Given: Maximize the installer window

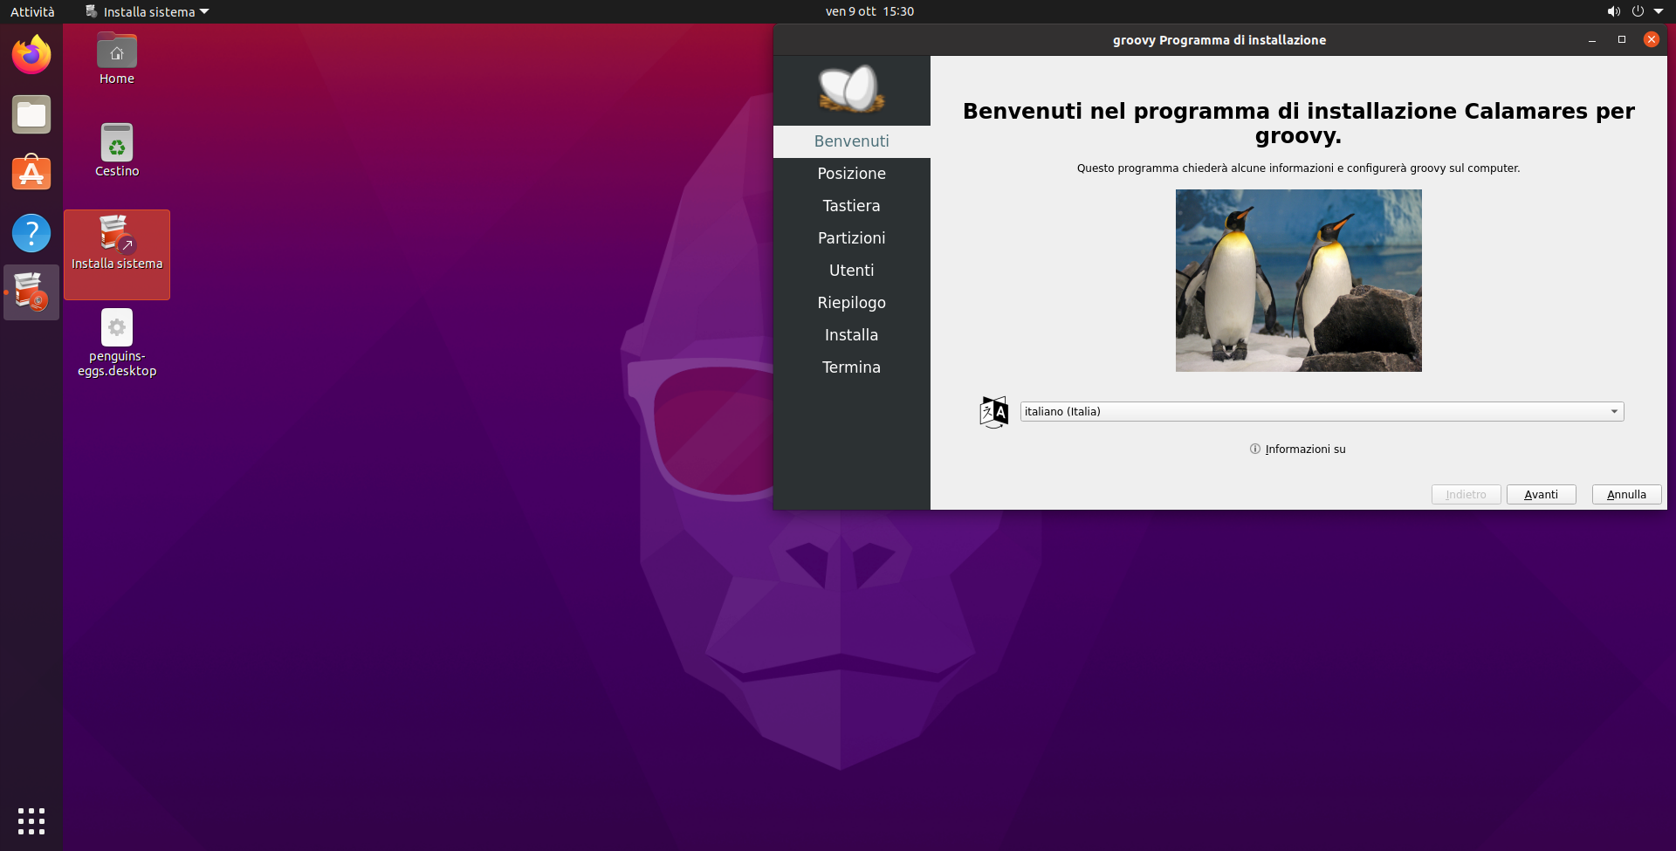Looking at the screenshot, I should coord(1622,39).
